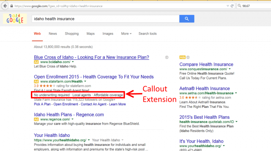
Task: Expand the arrow next to www.statefarm.com/Health
Action: click(85, 81)
